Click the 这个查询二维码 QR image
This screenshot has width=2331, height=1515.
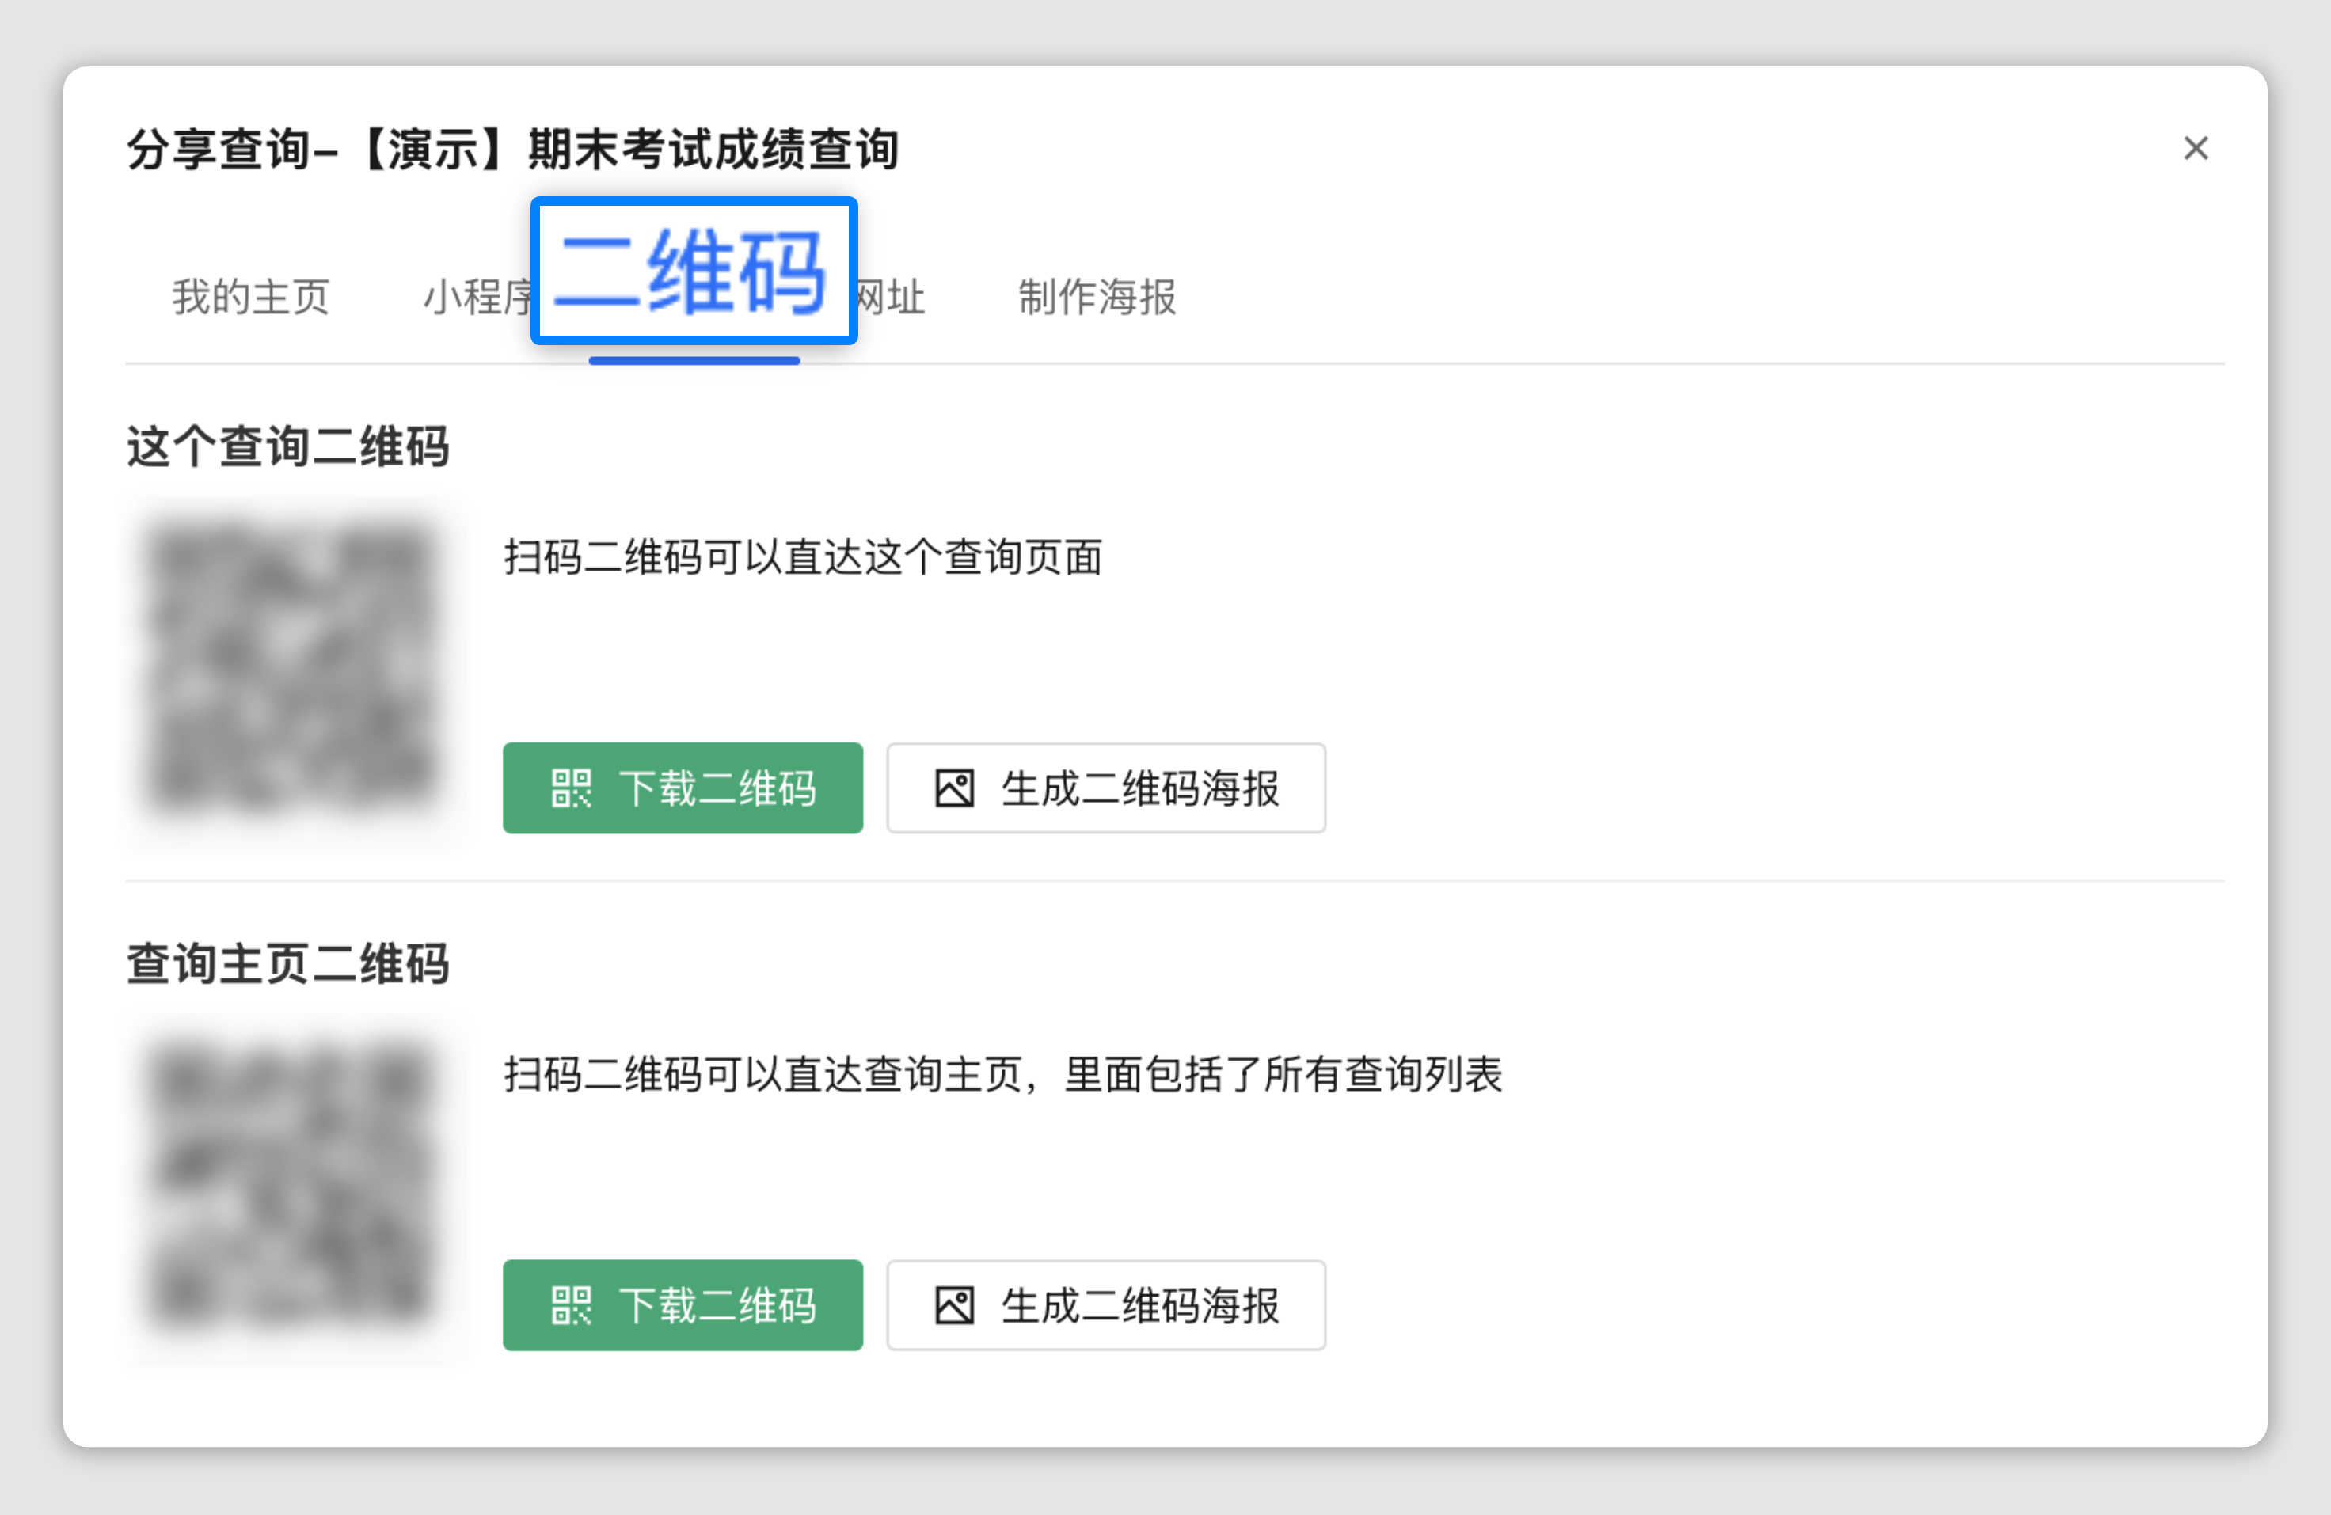[x=293, y=669]
